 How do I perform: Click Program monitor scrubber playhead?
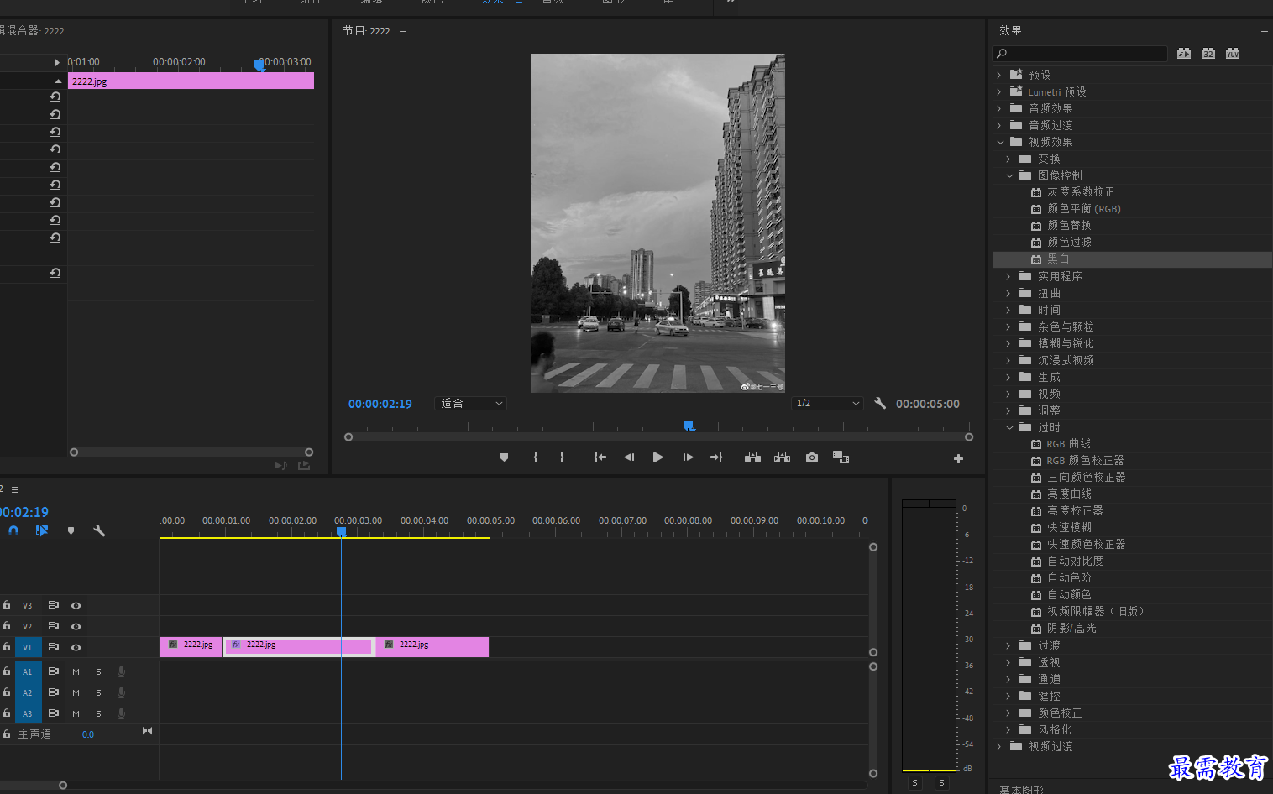pyautogui.click(x=689, y=426)
